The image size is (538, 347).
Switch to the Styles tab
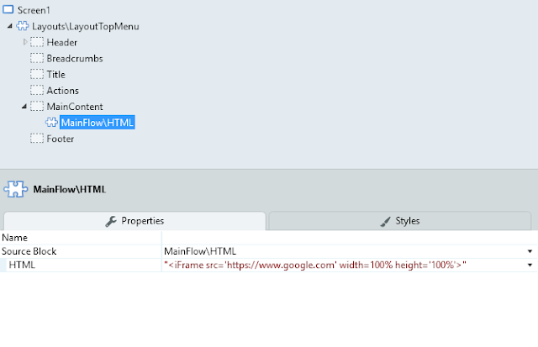pyautogui.click(x=400, y=221)
